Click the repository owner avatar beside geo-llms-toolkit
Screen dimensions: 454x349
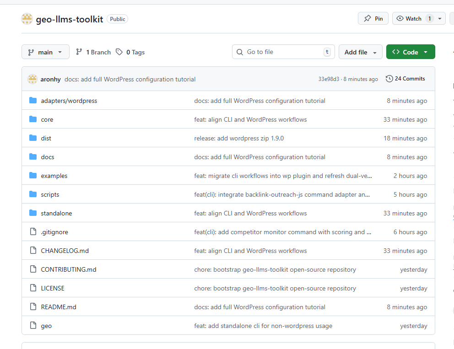tap(27, 19)
